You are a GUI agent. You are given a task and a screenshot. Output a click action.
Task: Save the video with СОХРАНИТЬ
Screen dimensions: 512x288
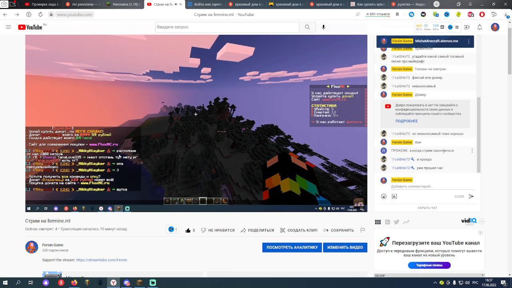tap(338, 230)
